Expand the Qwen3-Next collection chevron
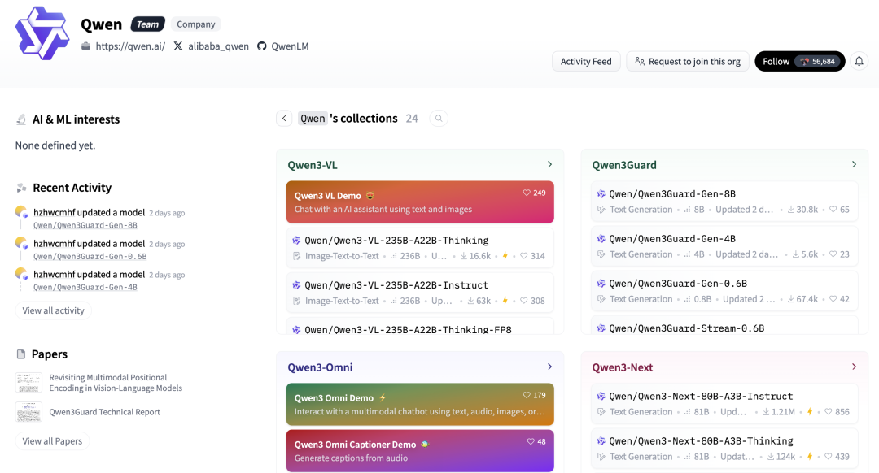 [x=855, y=366]
